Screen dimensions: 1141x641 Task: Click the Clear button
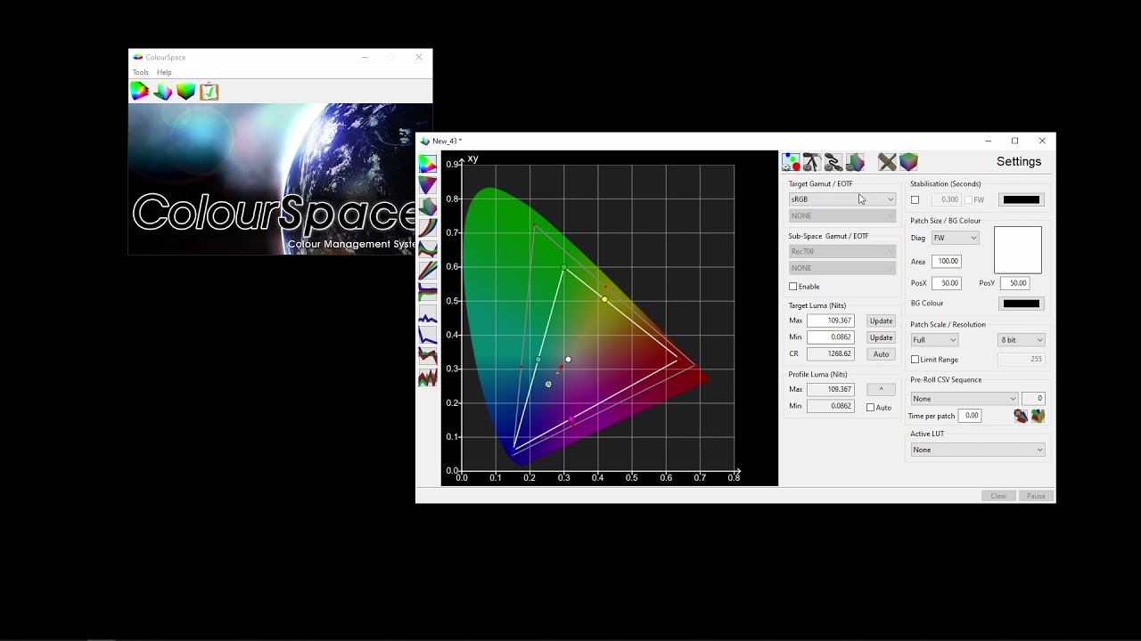[x=998, y=496]
